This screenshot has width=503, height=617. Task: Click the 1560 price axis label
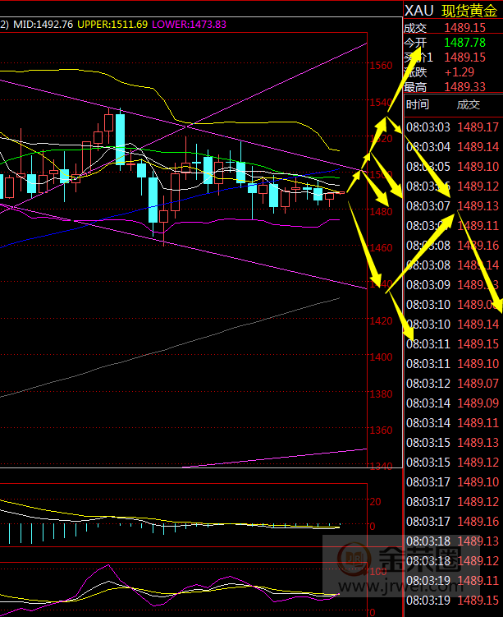382,66
